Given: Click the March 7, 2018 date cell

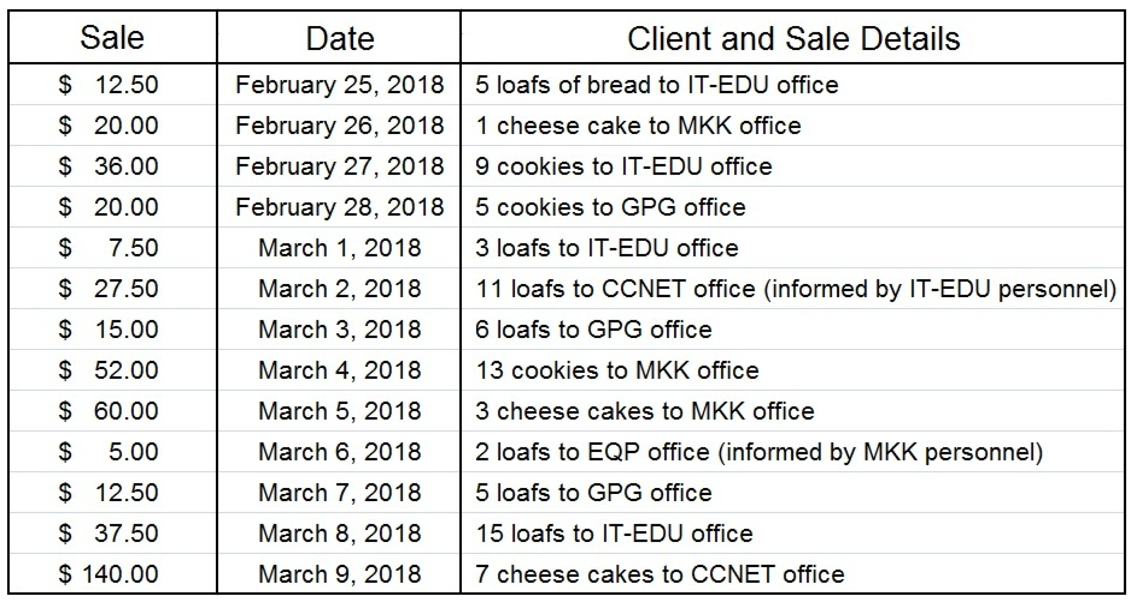Looking at the screenshot, I should click(339, 492).
